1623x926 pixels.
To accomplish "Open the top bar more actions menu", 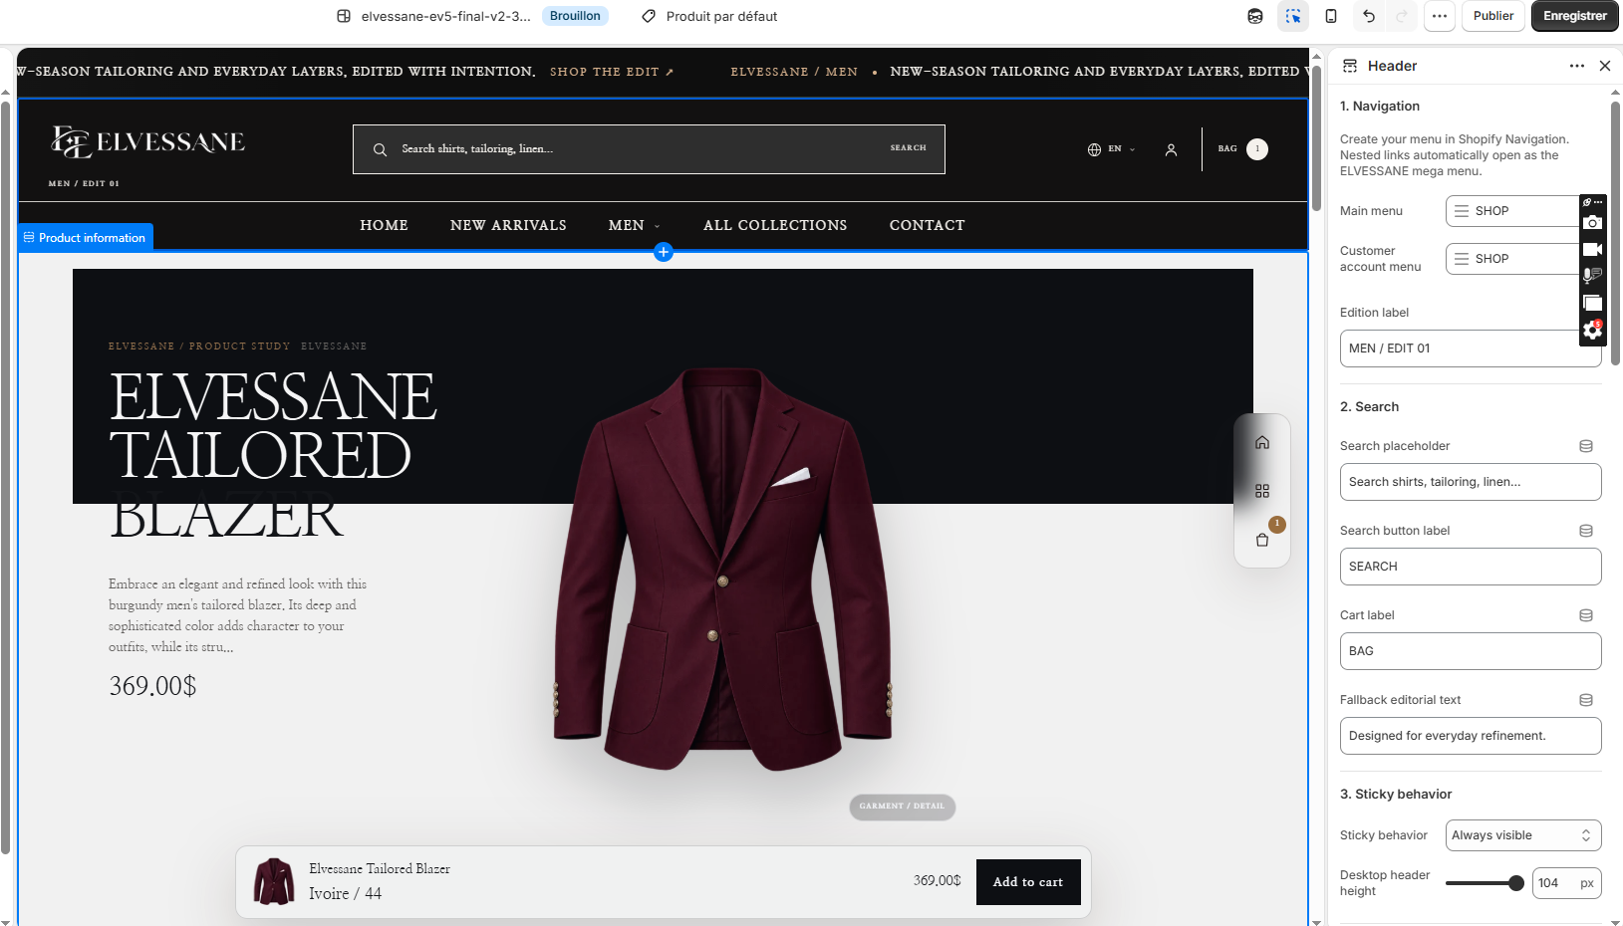I will (1440, 16).
